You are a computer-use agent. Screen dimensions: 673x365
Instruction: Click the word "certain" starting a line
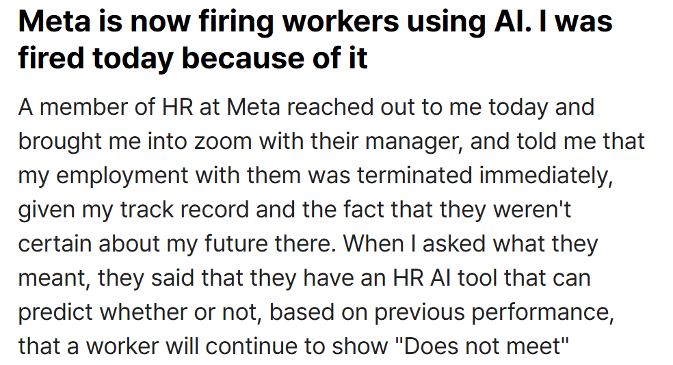55,243
